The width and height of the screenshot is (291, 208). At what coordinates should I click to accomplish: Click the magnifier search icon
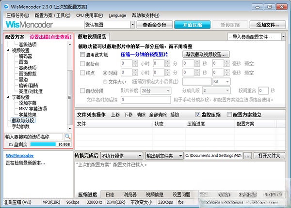coord(68,137)
